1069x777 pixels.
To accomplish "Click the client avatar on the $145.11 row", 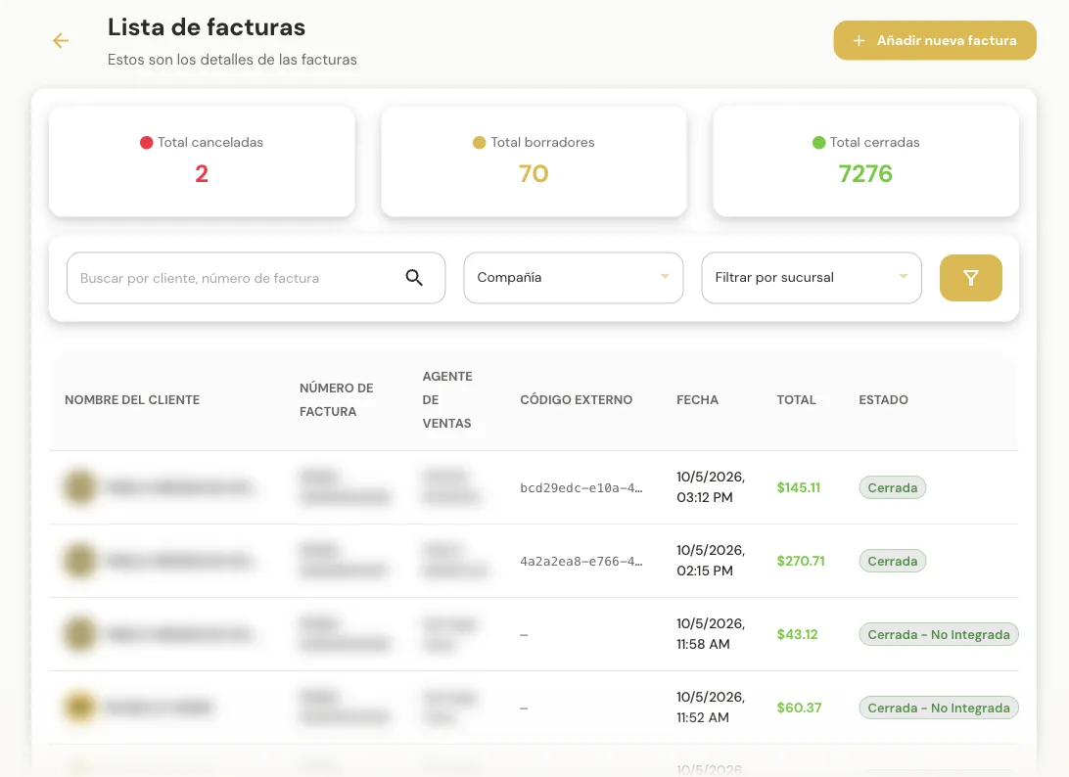I will pyautogui.click(x=79, y=487).
